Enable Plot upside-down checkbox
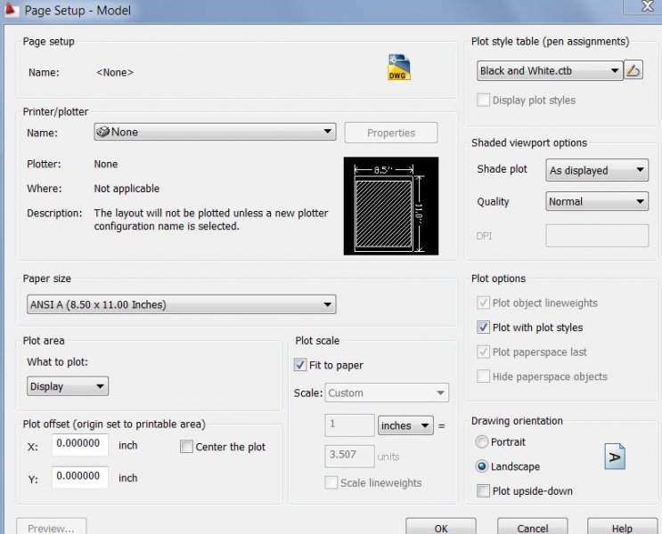 (483, 491)
